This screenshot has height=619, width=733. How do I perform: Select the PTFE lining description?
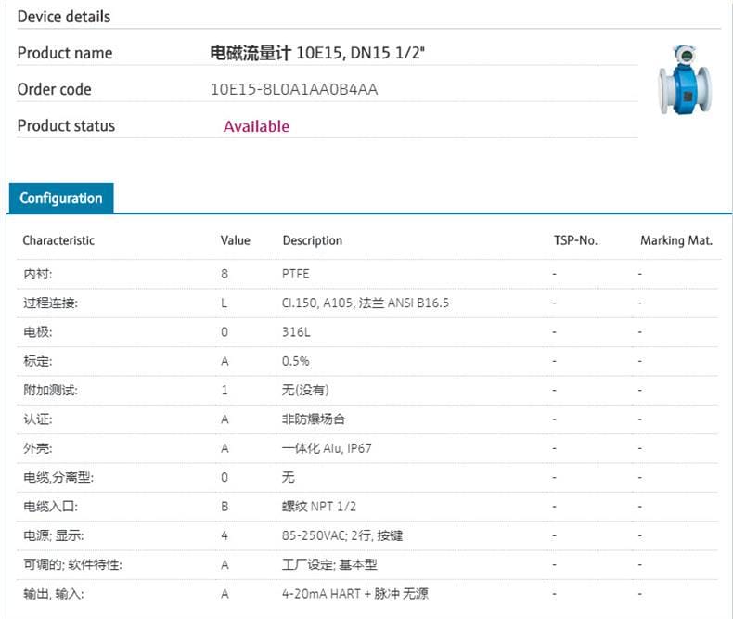[x=296, y=275]
